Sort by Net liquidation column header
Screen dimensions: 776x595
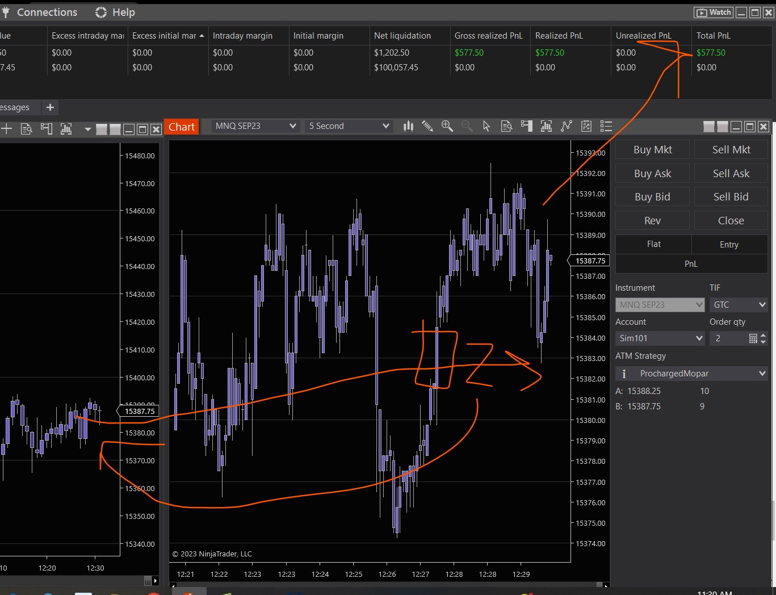pos(410,35)
